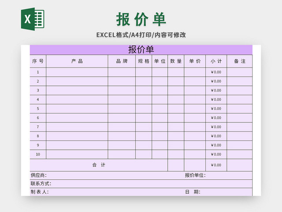Select the 单位 column header
Image resolution: width=282 pixels, height=212 pixels.
(160, 61)
